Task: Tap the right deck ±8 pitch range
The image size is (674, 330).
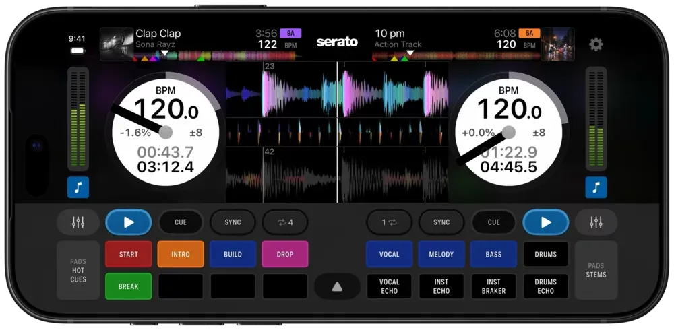Action: coord(539,133)
